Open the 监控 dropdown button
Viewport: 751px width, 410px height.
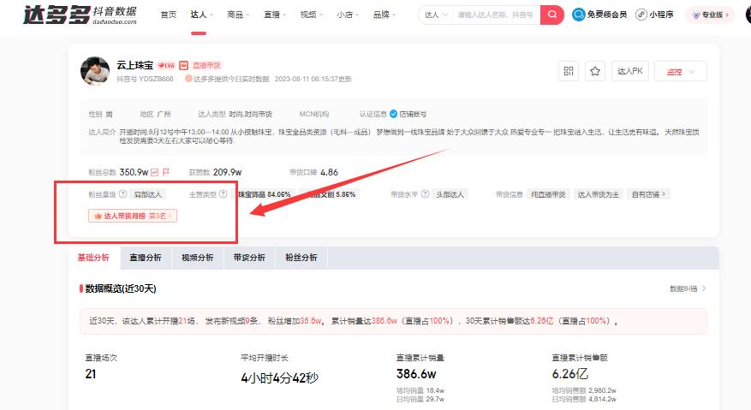pyautogui.click(x=680, y=71)
